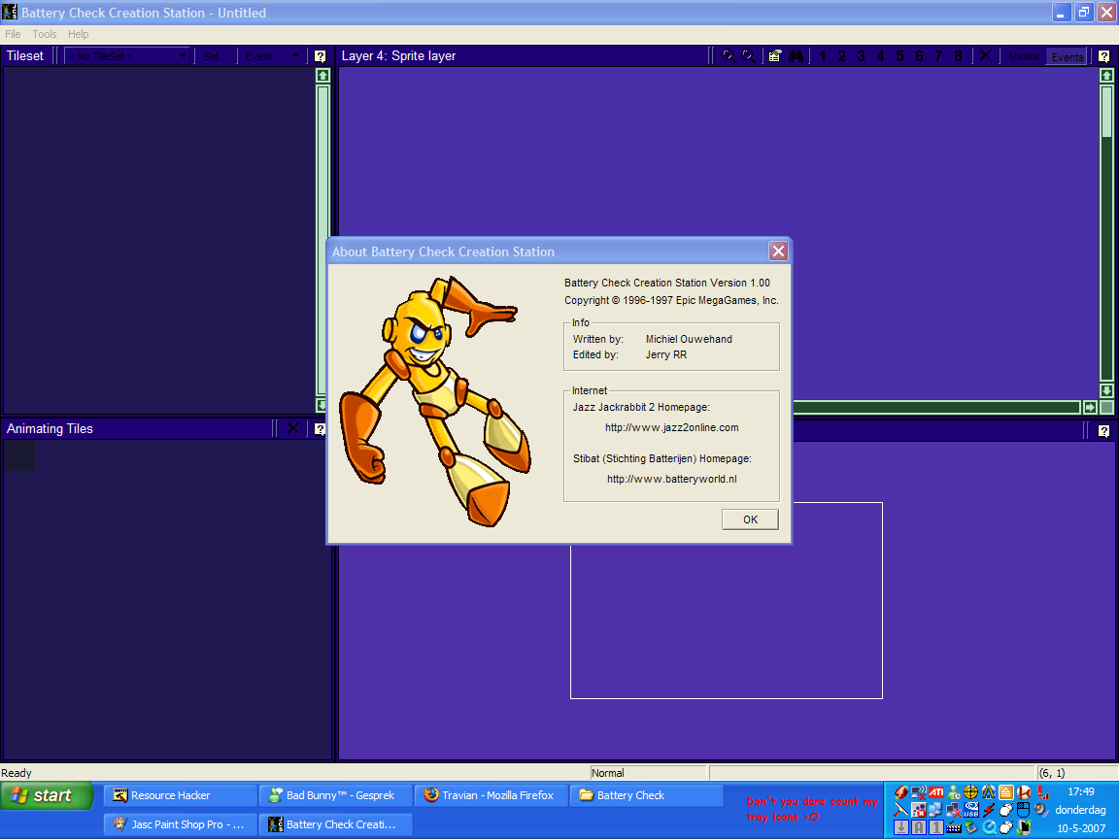Click the on-screen keyboard tray icon

click(x=954, y=827)
